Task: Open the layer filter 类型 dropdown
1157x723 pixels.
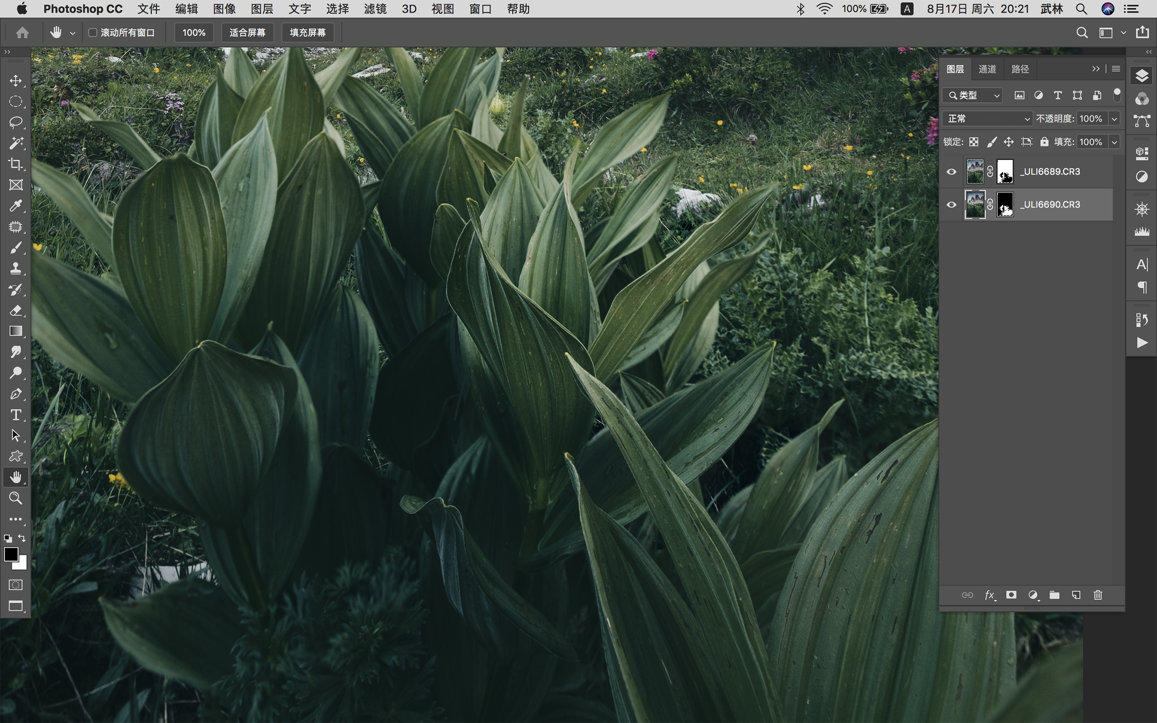Action: (973, 96)
